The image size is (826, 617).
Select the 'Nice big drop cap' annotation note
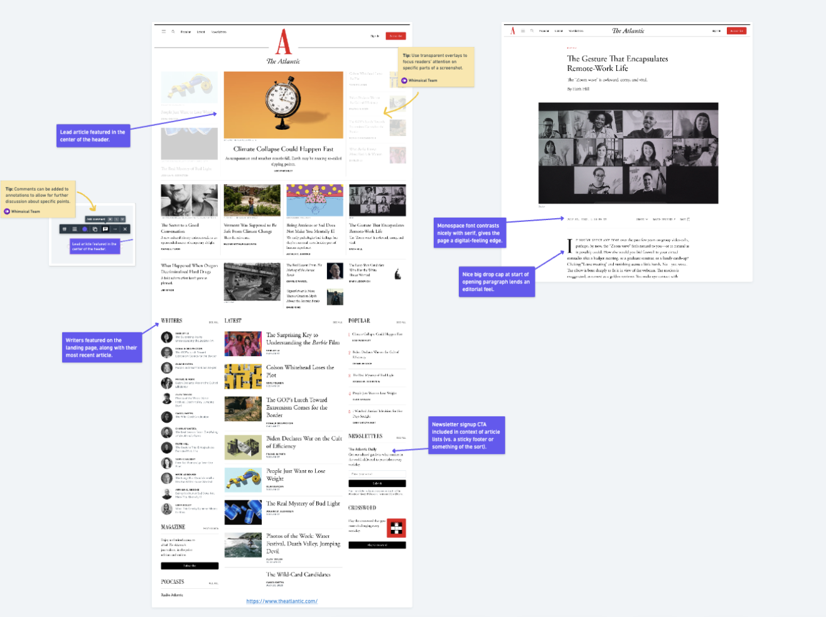coord(496,282)
